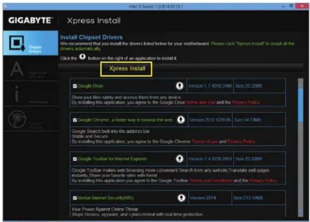The height and width of the screenshot is (222, 310).
Task: Restore down the Xpress Install window
Action: [291, 6]
